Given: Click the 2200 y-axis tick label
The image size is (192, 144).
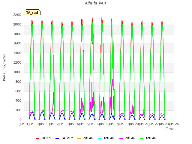Looking at the screenshot, I should click(17, 15).
